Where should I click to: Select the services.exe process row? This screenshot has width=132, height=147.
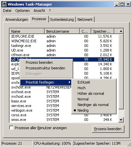click(41, 106)
